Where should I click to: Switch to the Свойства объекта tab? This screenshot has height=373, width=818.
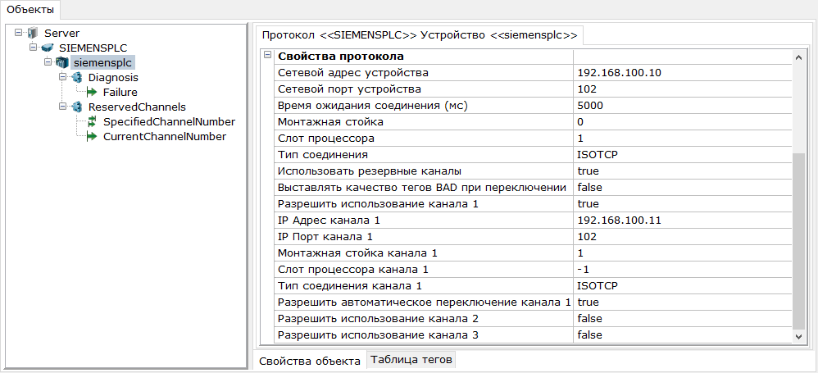310,361
